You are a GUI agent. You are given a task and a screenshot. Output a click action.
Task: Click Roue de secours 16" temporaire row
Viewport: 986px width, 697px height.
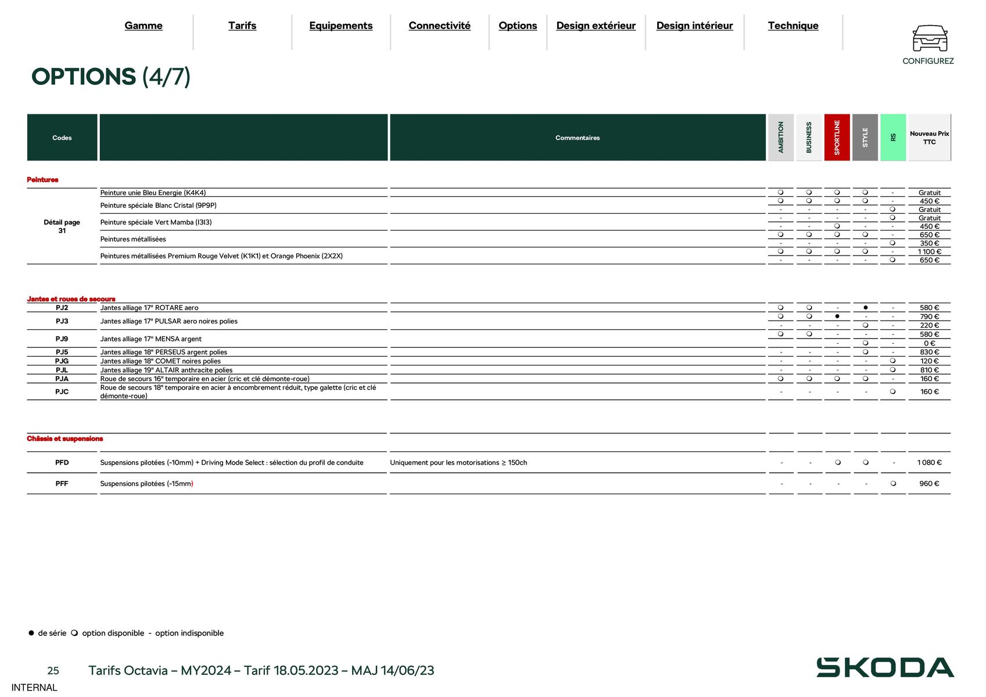pyautogui.click(x=205, y=379)
